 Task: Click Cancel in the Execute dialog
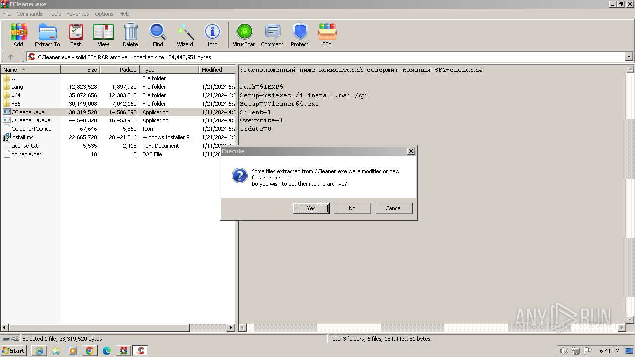pos(394,208)
